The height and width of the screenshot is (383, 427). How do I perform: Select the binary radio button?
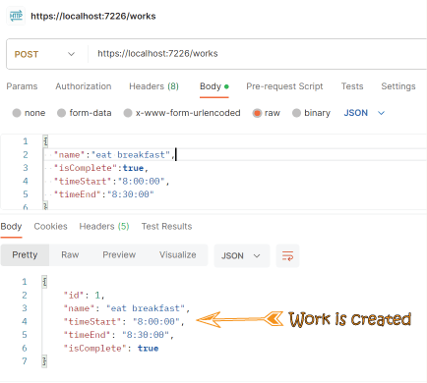[296, 113]
